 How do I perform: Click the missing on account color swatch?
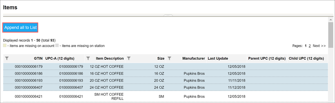5,46
